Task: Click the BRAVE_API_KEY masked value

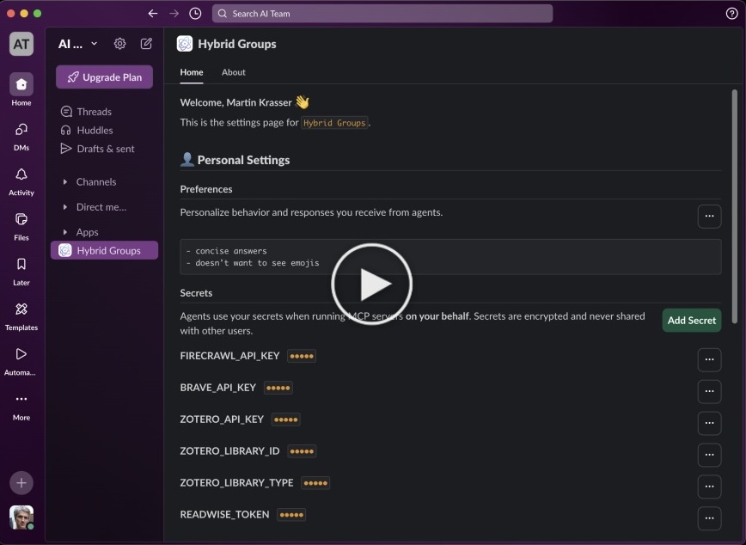Action: [x=278, y=388]
